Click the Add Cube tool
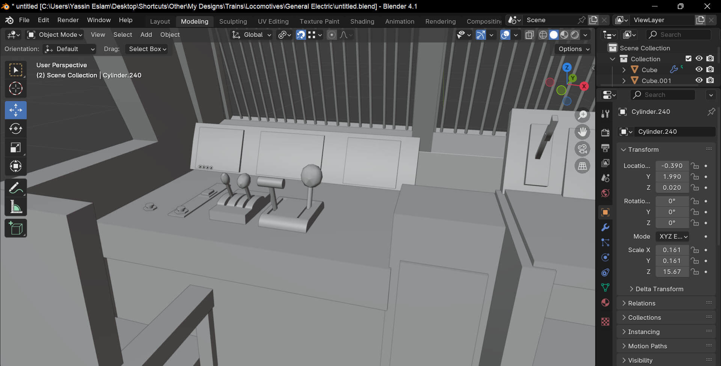The width and height of the screenshot is (721, 366). 15,228
